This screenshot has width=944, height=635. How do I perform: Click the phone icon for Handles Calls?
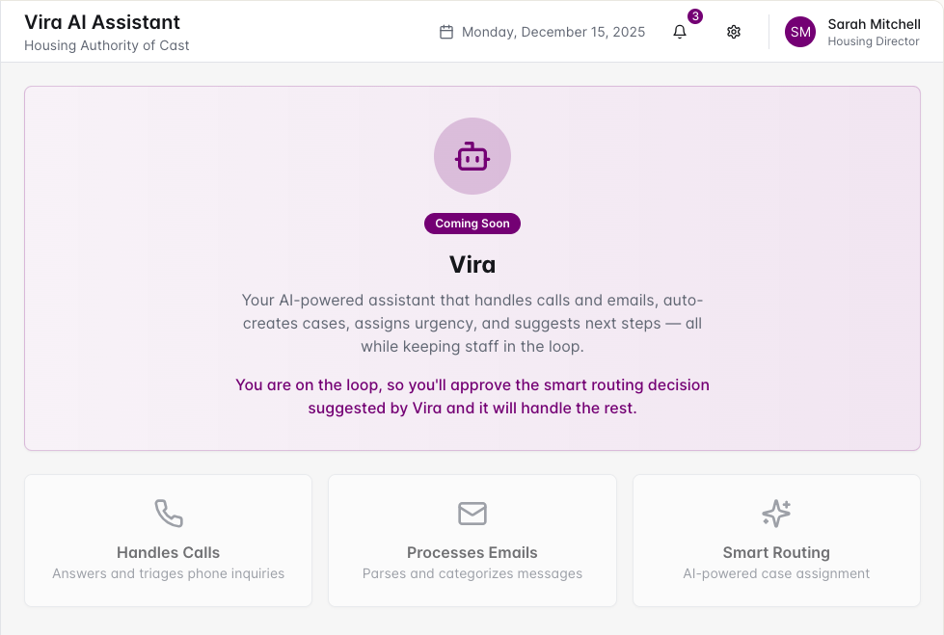point(169,514)
